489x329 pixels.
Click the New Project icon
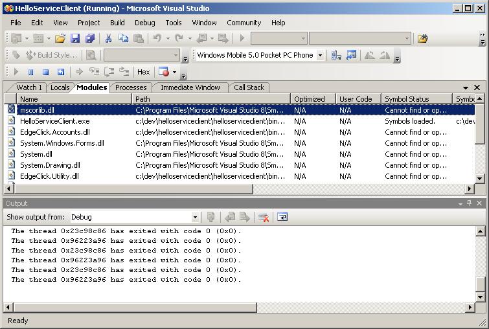click(x=16, y=38)
